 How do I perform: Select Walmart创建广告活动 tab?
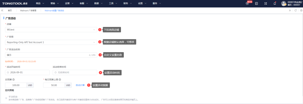coord(54,11)
